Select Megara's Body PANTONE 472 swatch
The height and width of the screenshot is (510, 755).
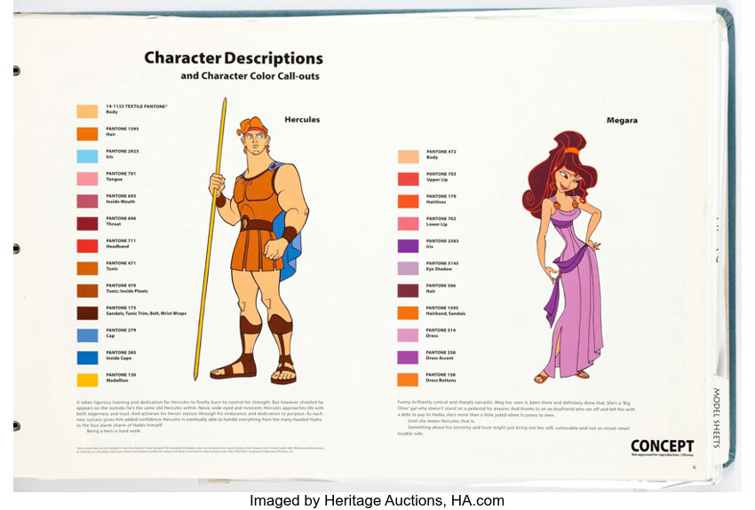click(x=408, y=157)
